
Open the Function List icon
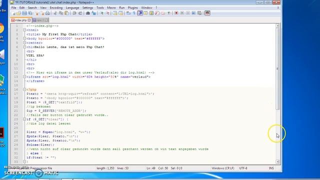(x=157, y=13)
